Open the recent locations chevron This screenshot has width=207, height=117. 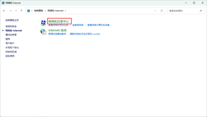pyautogui.click(x=16, y=11)
